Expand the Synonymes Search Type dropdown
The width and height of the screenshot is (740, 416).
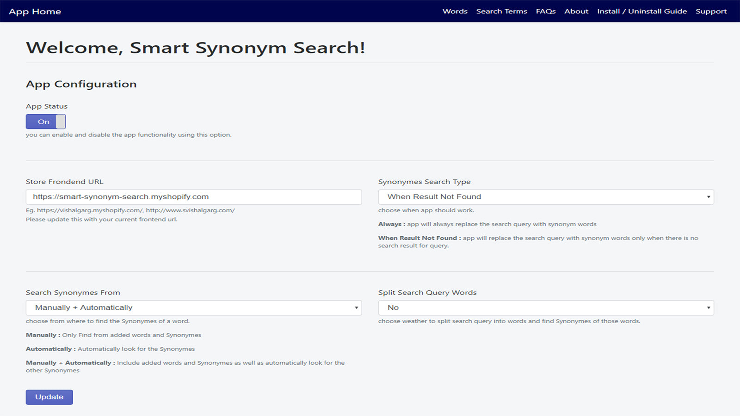[x=546, y=197]
